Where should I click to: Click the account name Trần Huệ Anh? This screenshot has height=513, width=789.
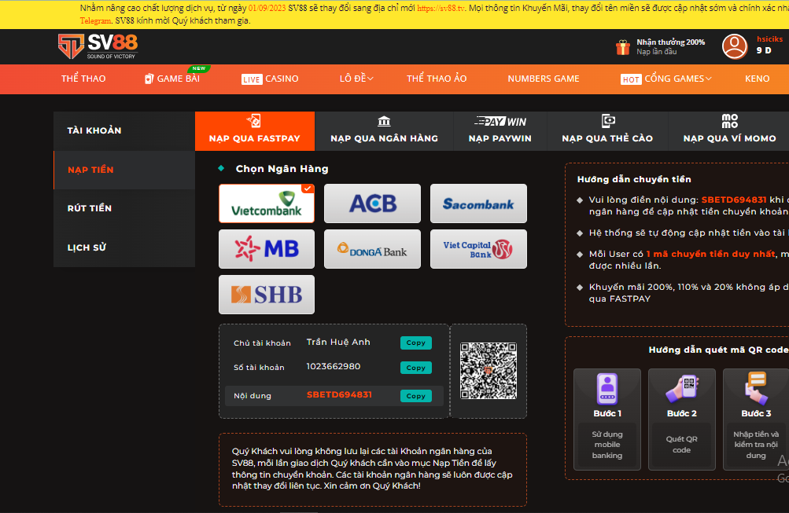click(x=338, y=343)
